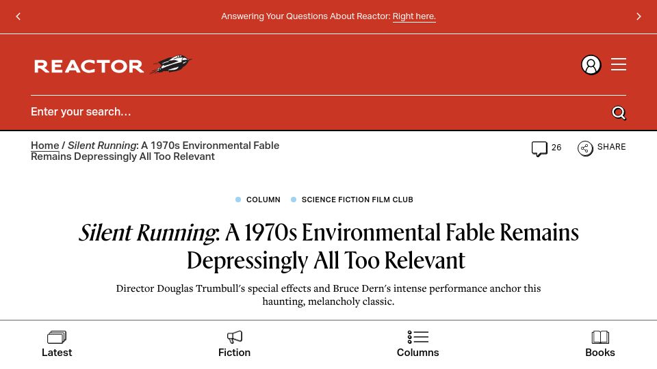Click the Columns list icon
Viewport: 657px width, 369px height.
tap(417, 337)
